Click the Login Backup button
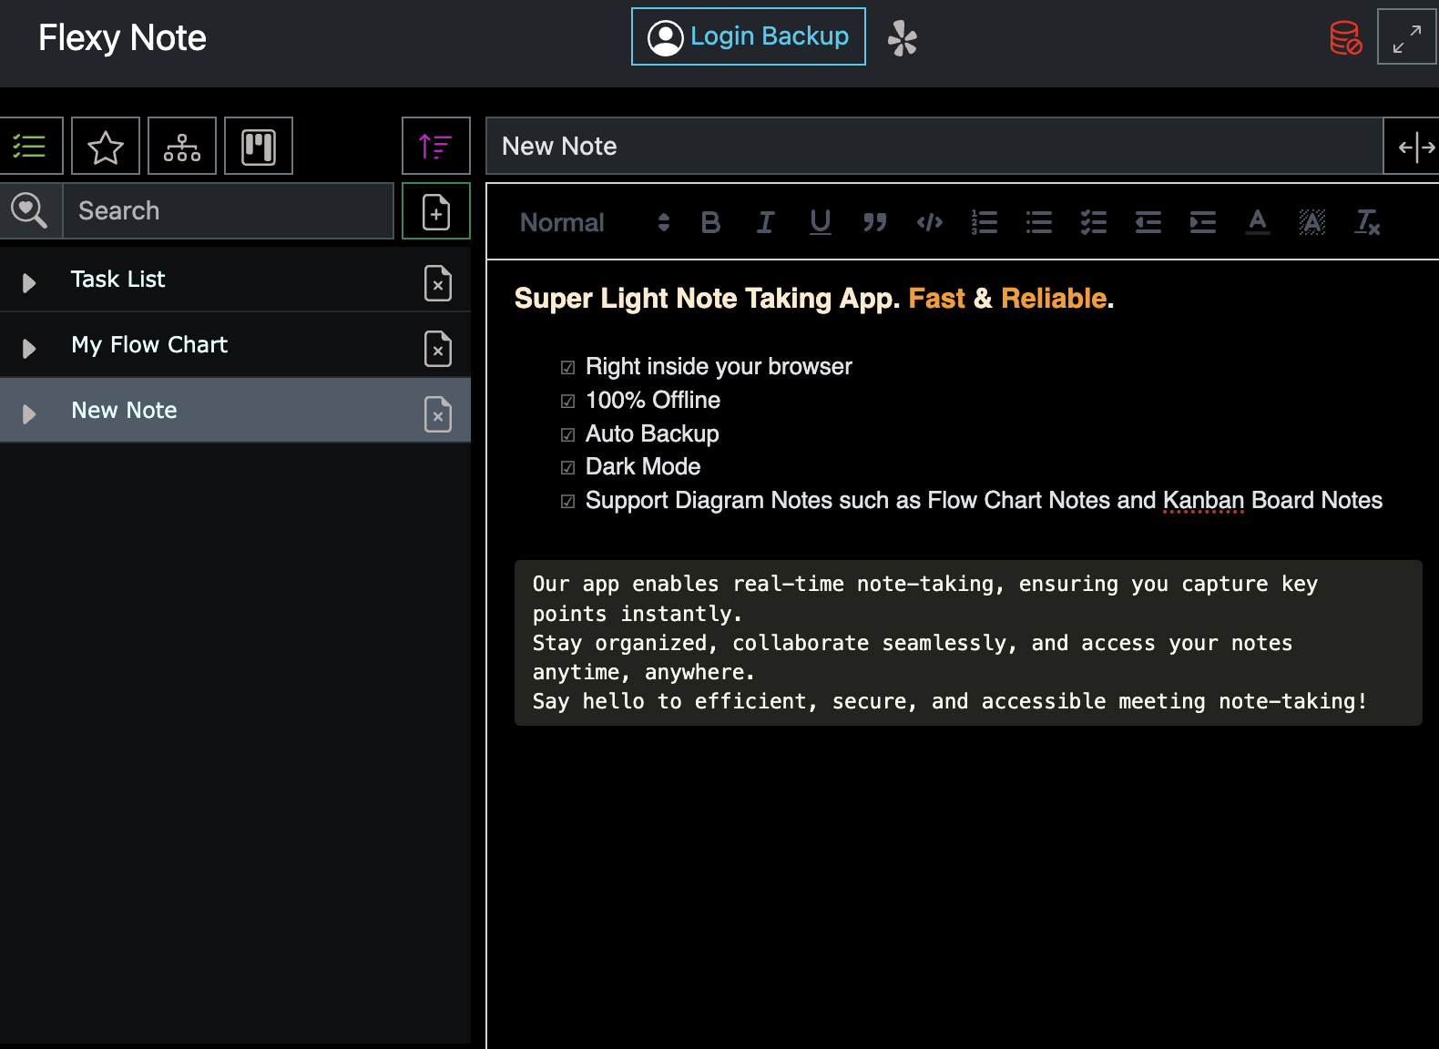 [x=749, y=36]
